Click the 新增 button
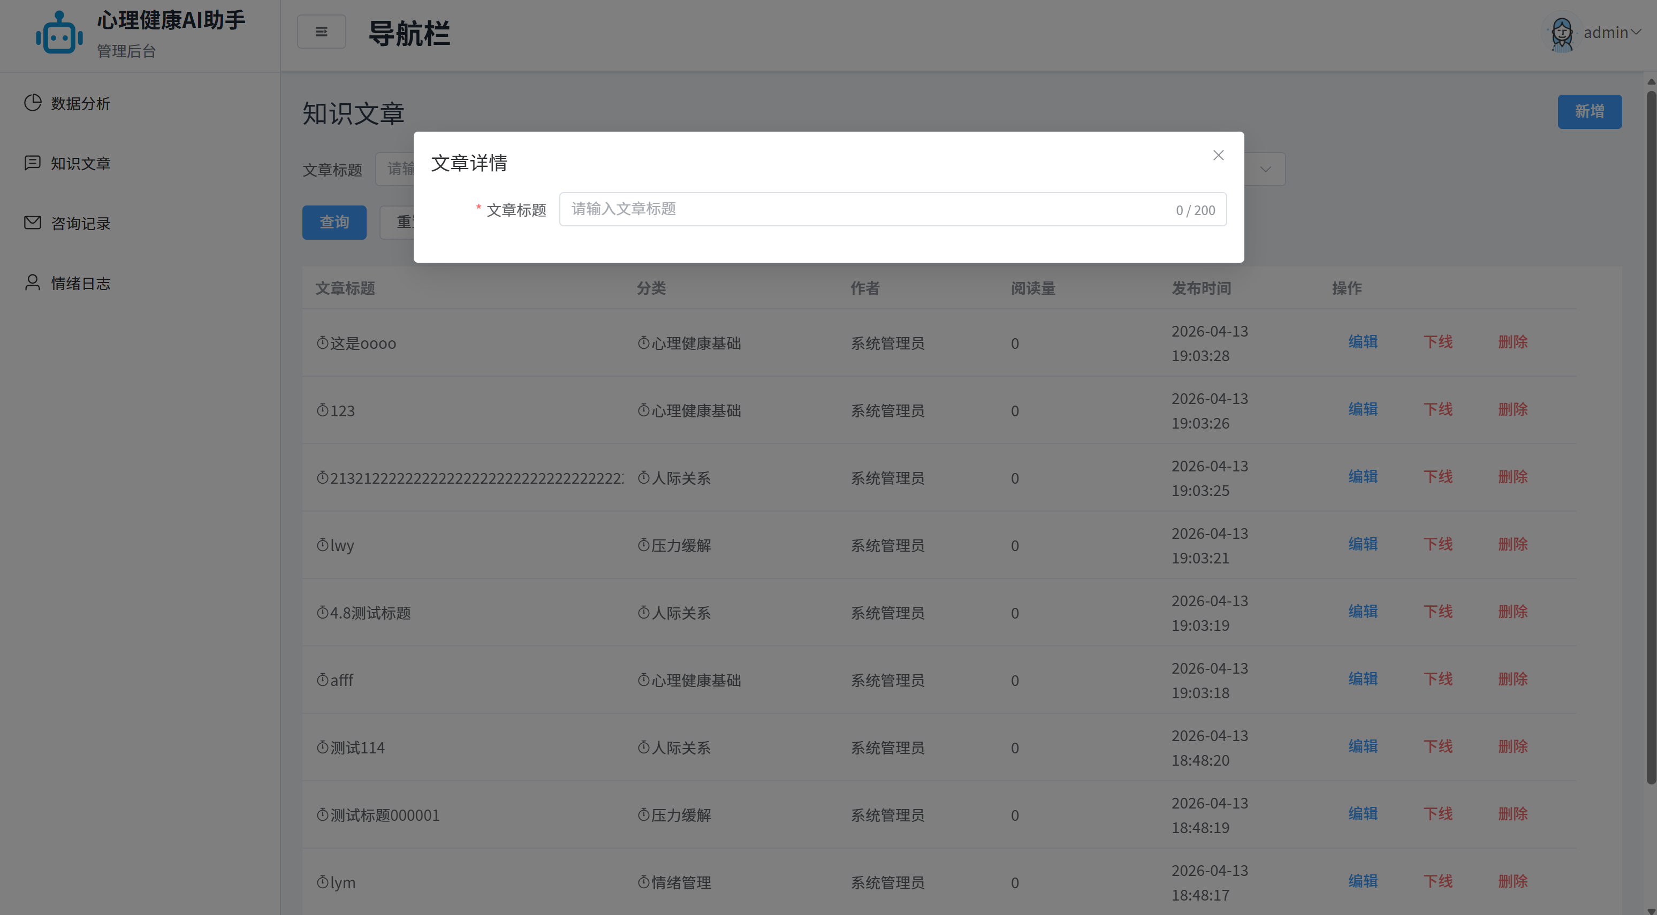The image size is (1657, 915). point(1589,111)
